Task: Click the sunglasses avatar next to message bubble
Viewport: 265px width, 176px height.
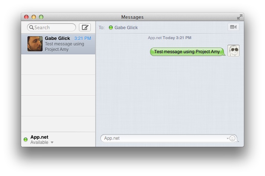Action: pyautogui.click(x=233, y=51)
